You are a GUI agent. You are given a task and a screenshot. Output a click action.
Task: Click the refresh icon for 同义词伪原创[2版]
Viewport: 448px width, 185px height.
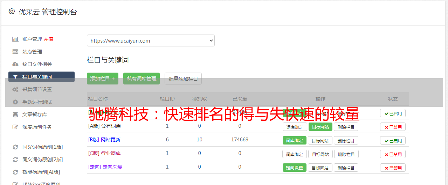tap(15, 160)
